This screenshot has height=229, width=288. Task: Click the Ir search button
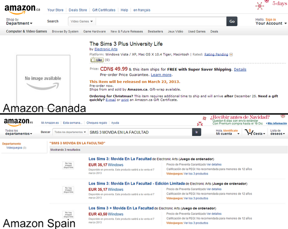tap(197, 132)
